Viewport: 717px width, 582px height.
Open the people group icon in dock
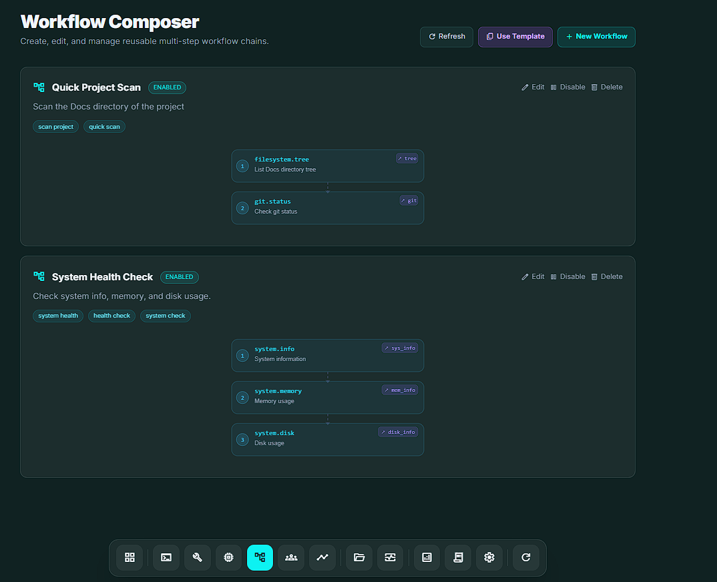(291, 557)
